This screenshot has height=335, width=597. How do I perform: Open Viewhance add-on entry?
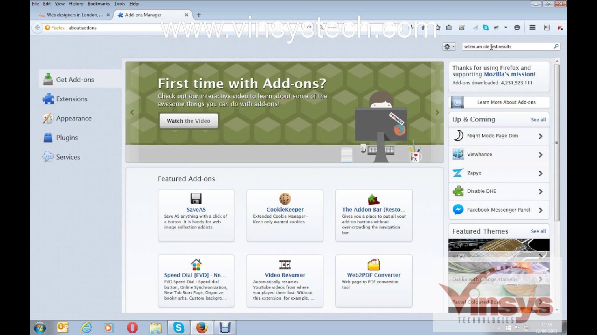pyautogui.click(x=499, y=154)
